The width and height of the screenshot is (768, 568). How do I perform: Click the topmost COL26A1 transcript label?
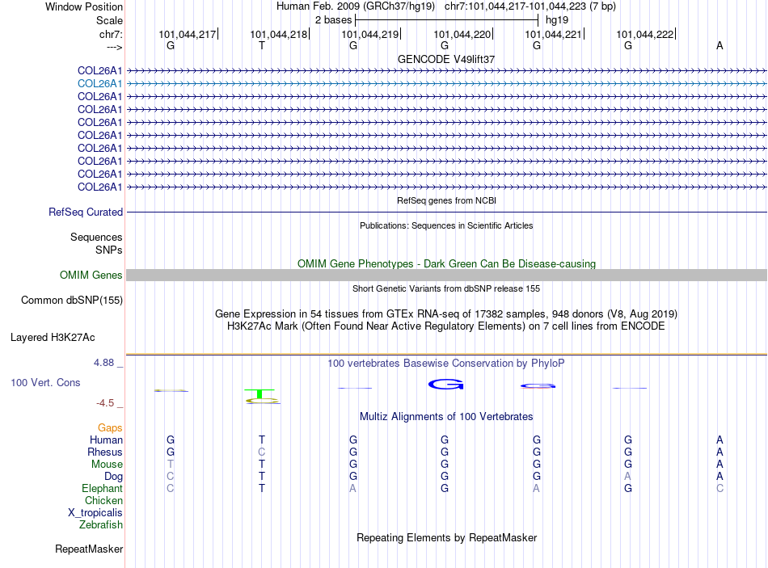[x=100, y=71]
